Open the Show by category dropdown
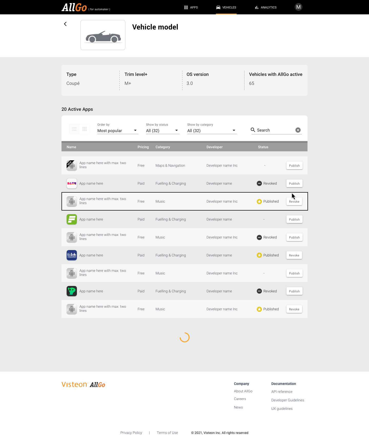This screenshot has width=369, height=437. (x=212, y=131)
